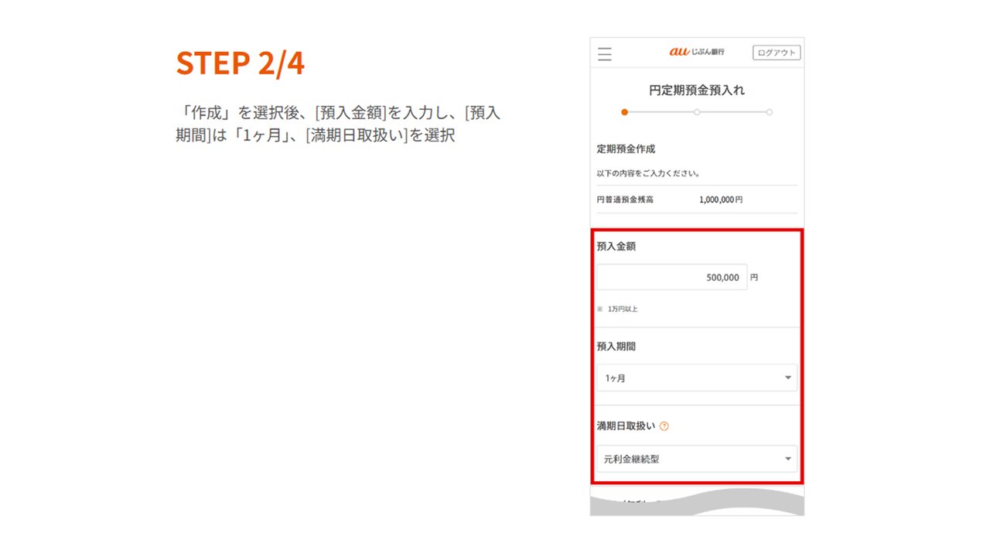
Task: Click the 預入金額 input showing 500,000
Action: (x=672, y=278)
